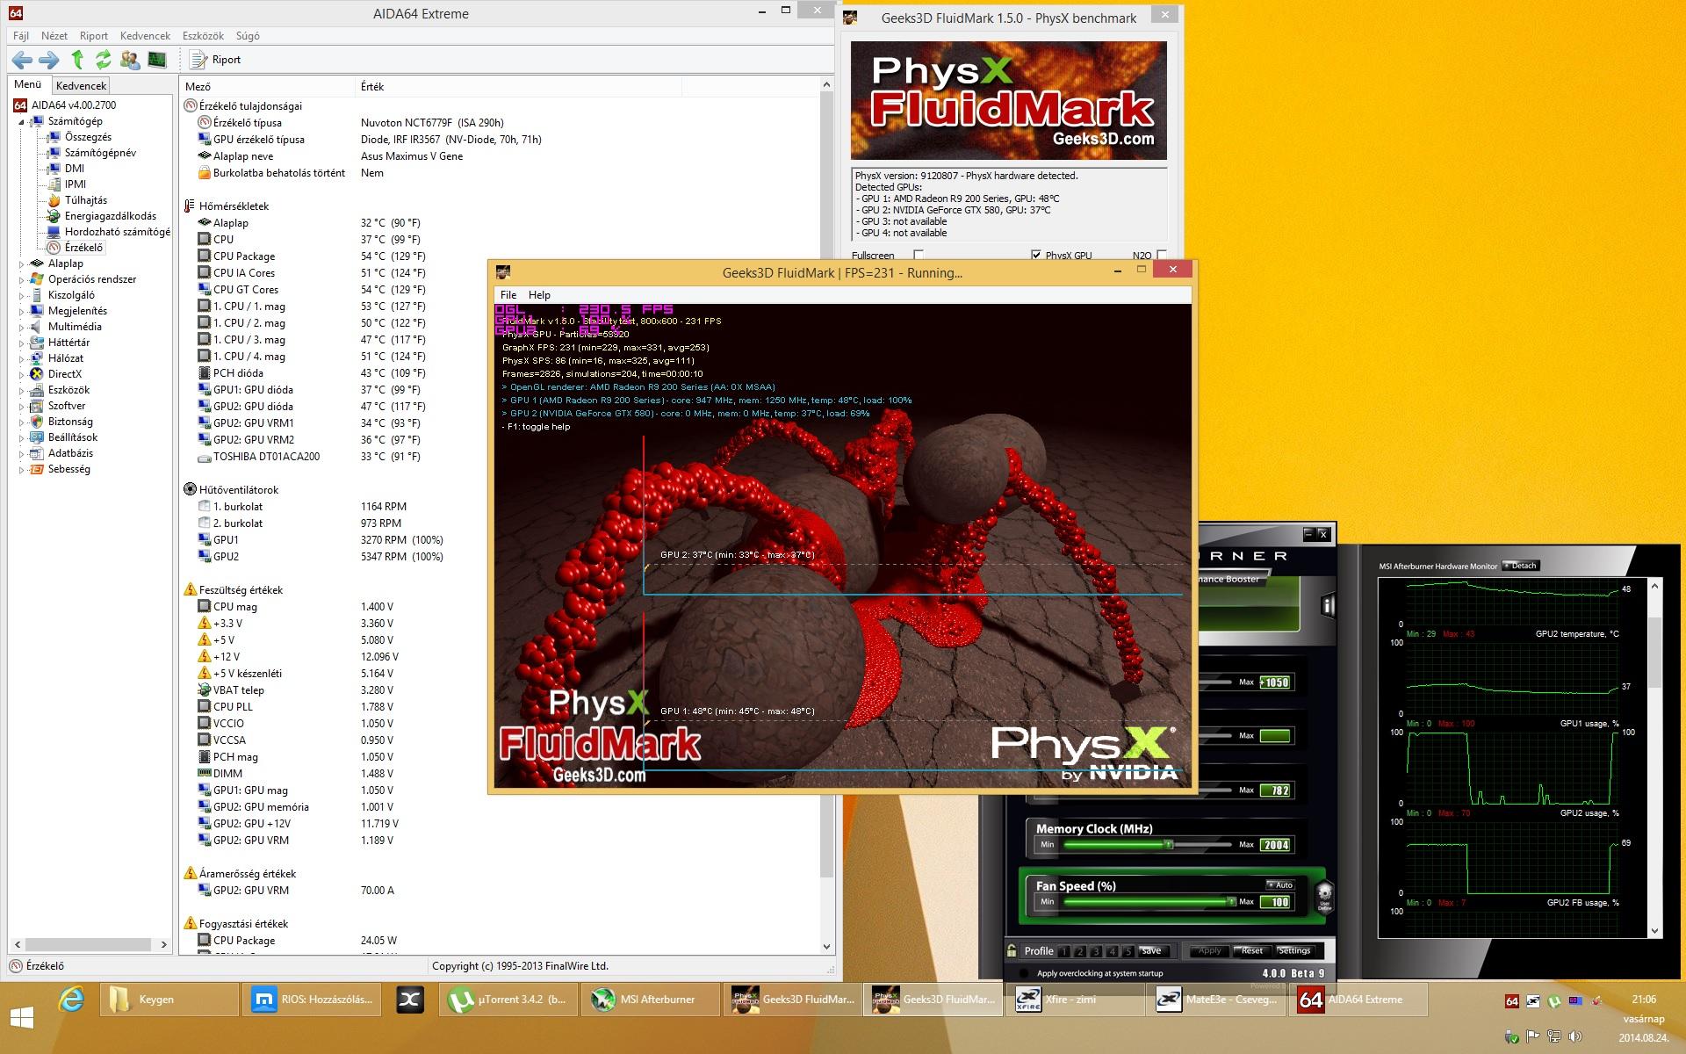
Task: Select Afterburner profile slot 1
Action: [x=1064, y=951]
